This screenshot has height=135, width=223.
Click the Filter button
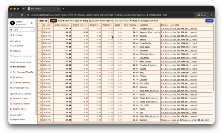click(53, 21)
